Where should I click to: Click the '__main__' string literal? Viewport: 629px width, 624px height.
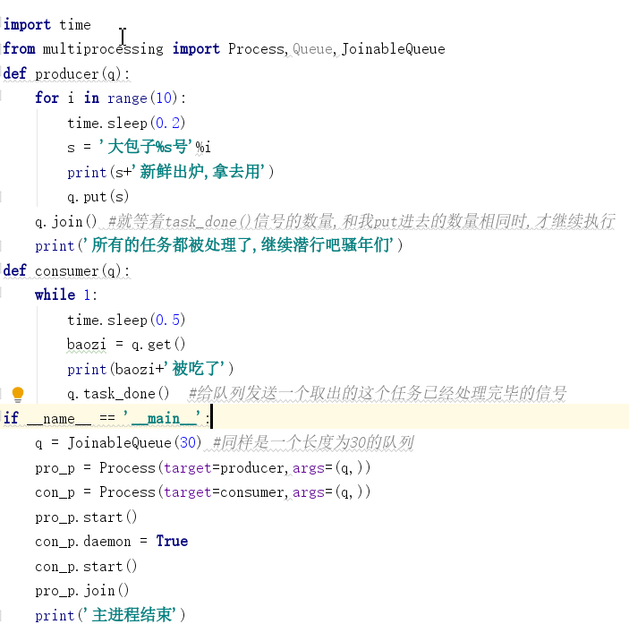(x=162, y=418)
